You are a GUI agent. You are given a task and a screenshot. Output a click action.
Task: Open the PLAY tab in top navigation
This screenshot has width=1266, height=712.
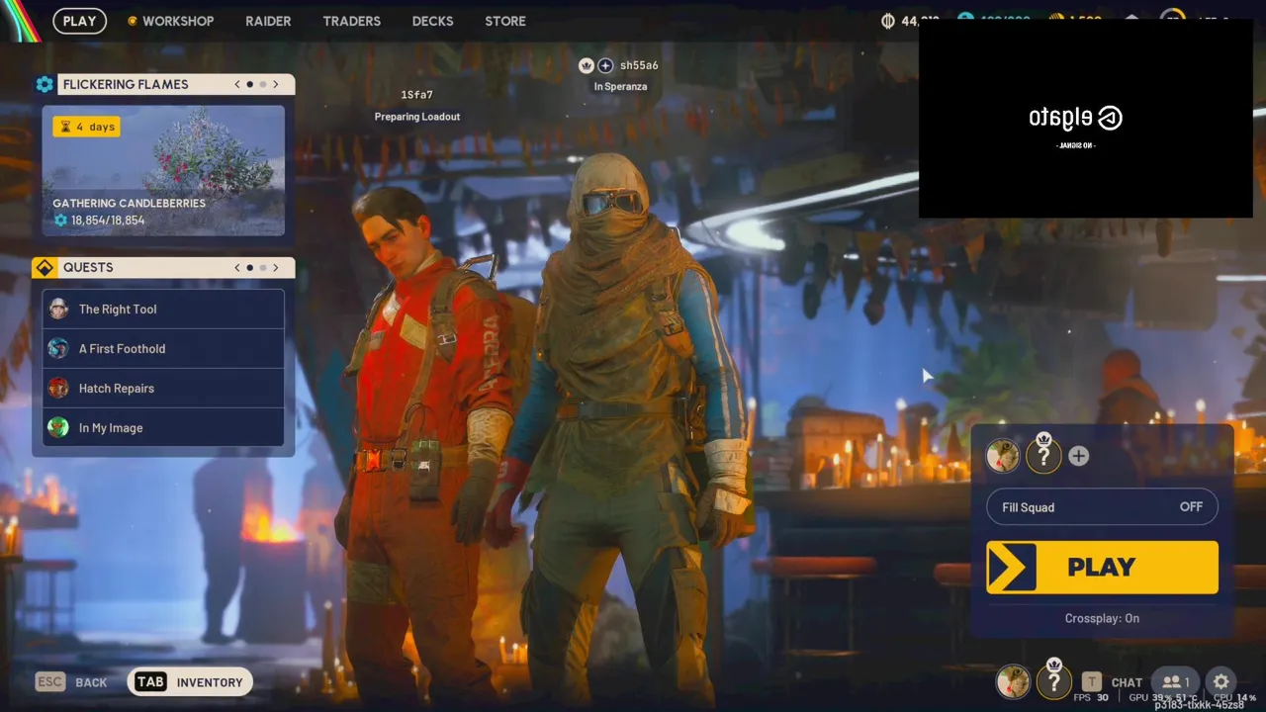pyautogui.click(x=80, y=21)
